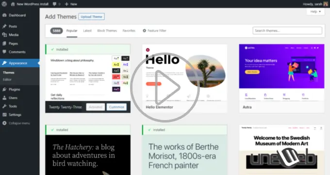Viewport: 330px width, 175px height.
Task: Switch to the Latest themes tab
Action: point(87,31)
